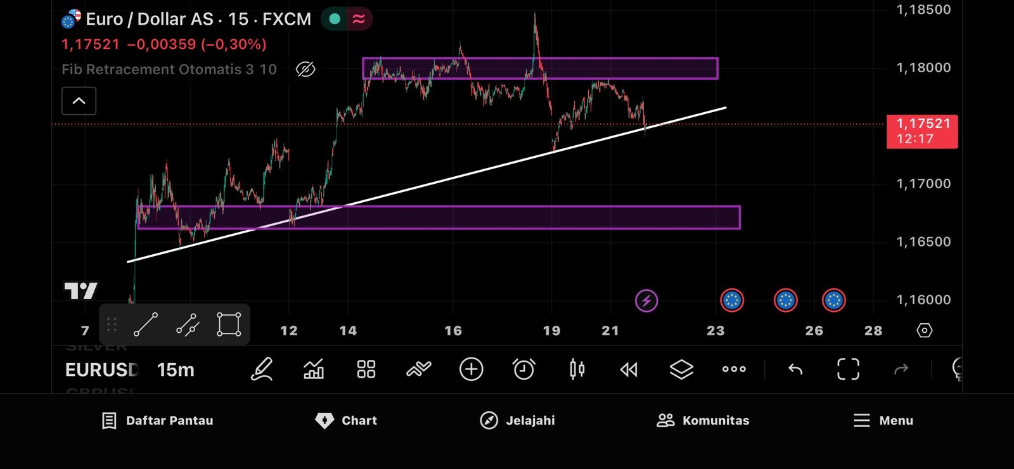Screen dimensions: 1014x469
Task: Change chart type via candlestick icon
Action: click(x=577, y=369)
